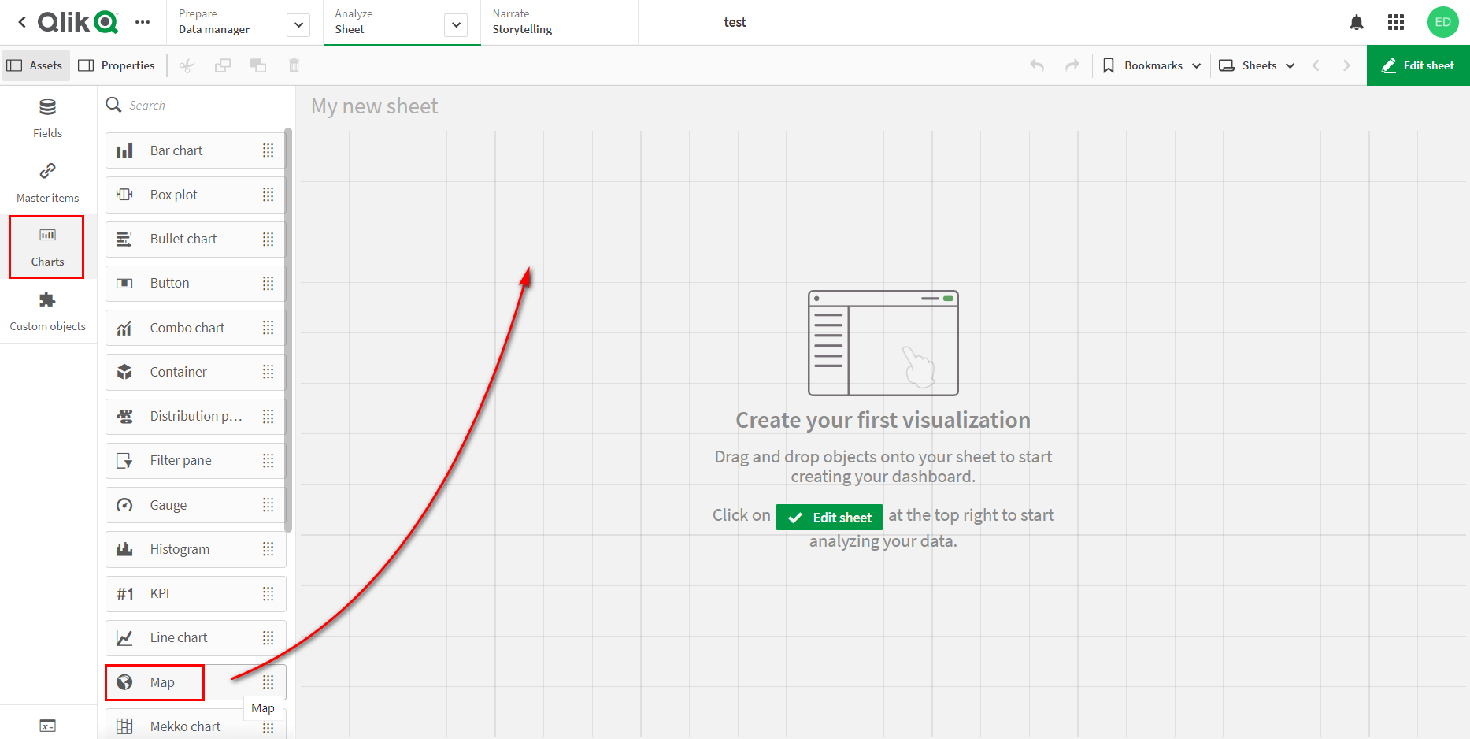Open the Bookmarks dropdown

[1151, 65]
